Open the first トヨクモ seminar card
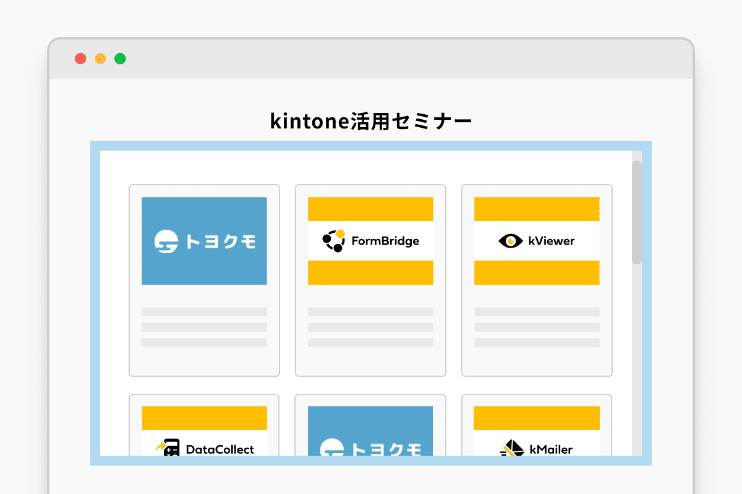 (x=204, y=280)
